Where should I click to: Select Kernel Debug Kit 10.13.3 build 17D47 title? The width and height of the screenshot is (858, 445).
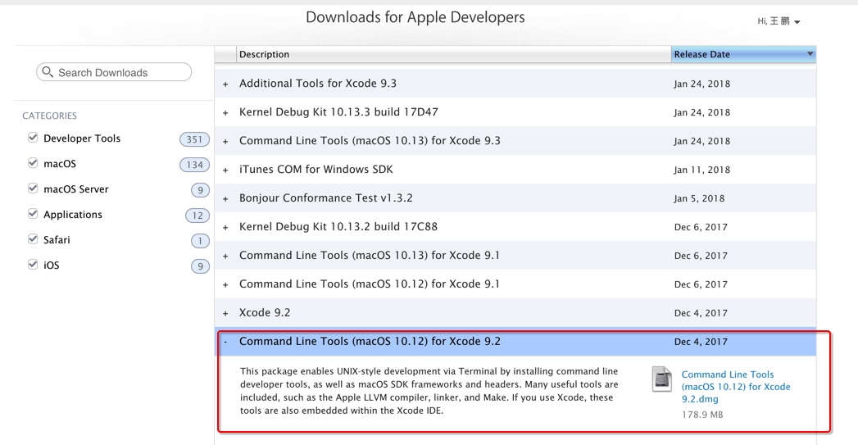coord(338,111)
